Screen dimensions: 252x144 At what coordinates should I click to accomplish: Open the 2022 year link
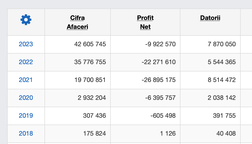(x=26, y=62)
